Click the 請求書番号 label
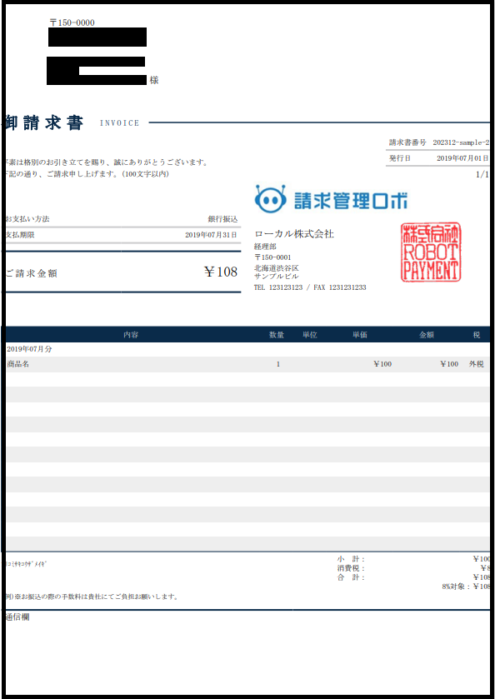This screenshot has height=699, width=495. [x=407, y=142]
